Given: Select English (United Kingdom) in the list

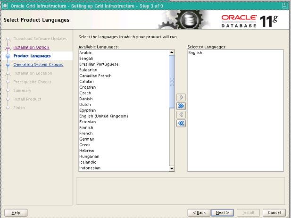Looking at the screenshot, I should pos(124,116).
